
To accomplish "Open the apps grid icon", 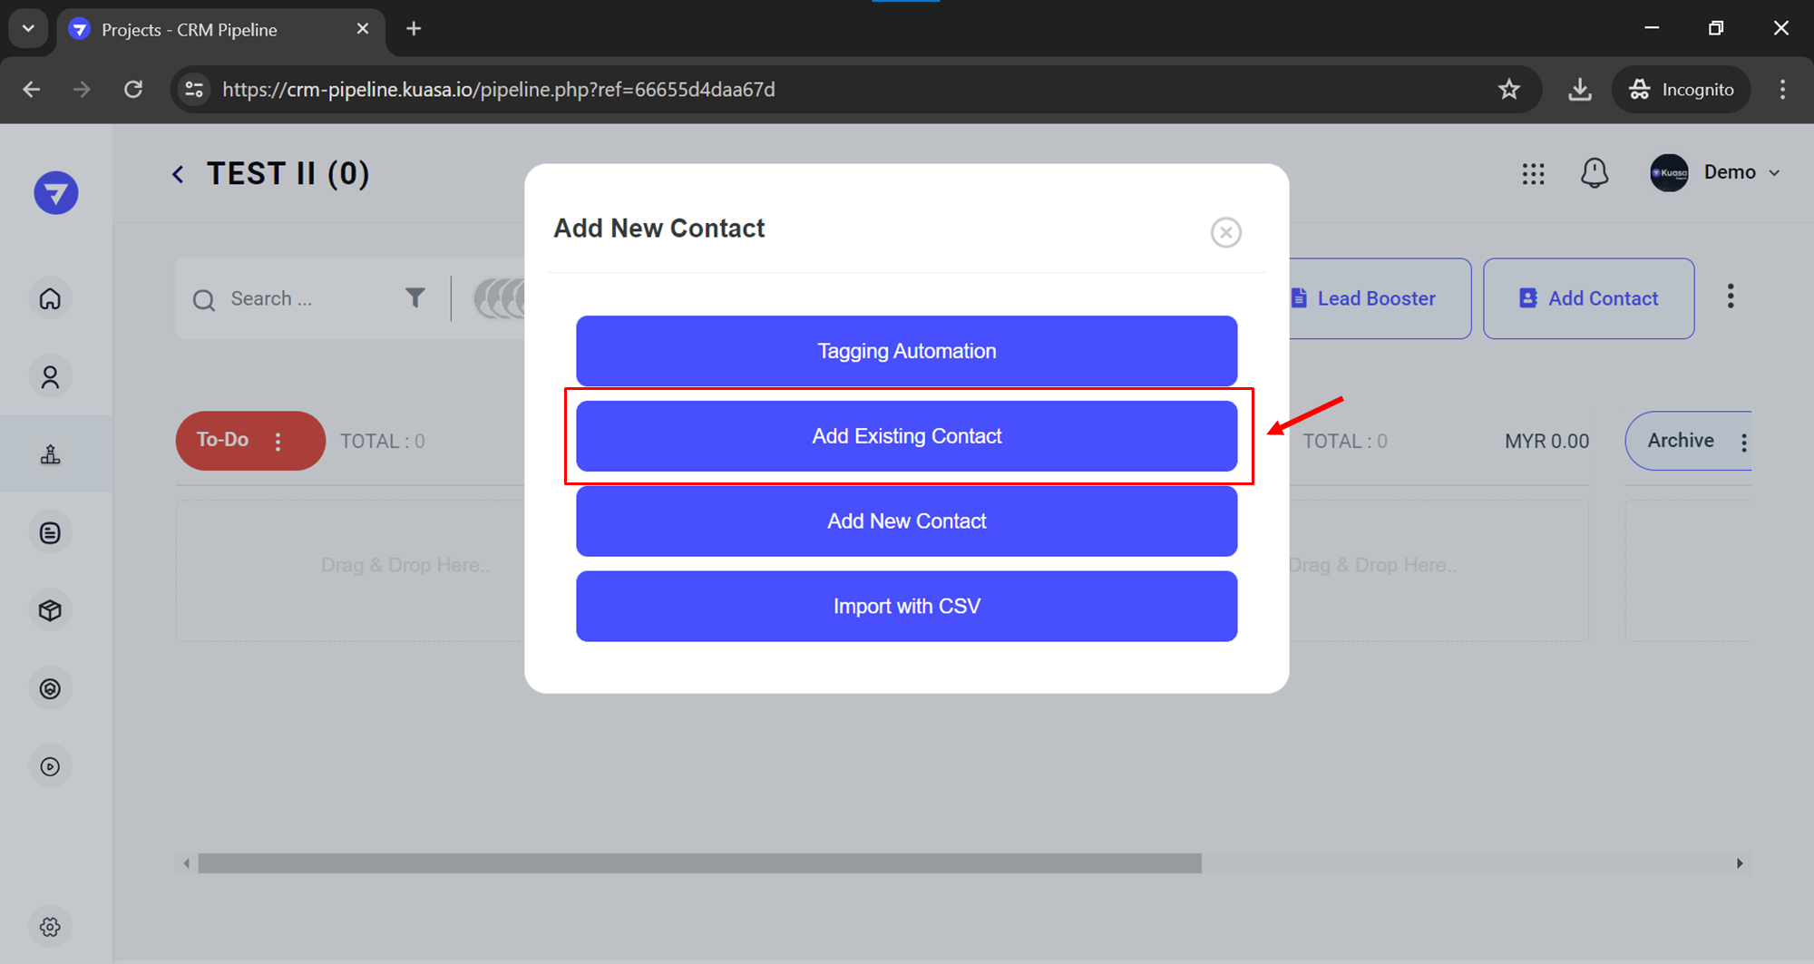I will point(1533,173).
